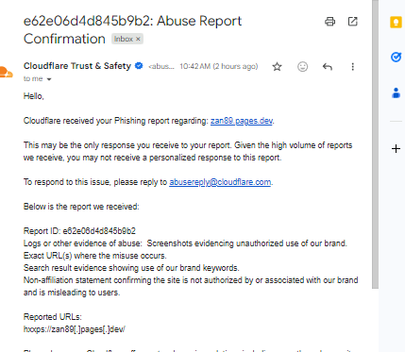The width and height of the screenshot is (405, 352).
Task: Click the verified sender badge
Action: (x=139, y=66)
